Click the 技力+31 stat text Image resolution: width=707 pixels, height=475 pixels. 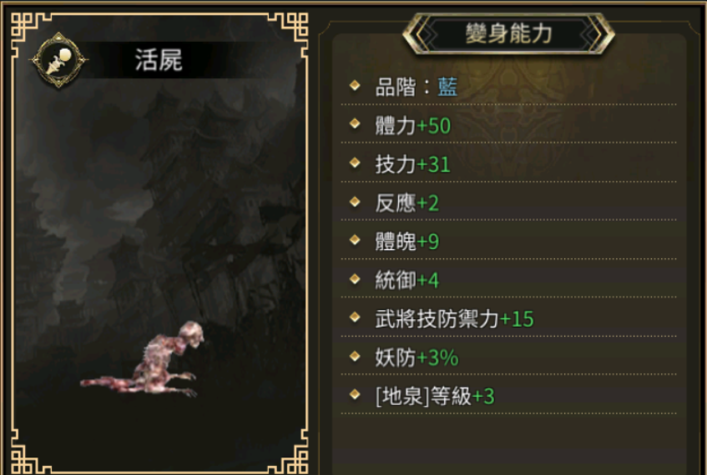click(x=413, y=164)
